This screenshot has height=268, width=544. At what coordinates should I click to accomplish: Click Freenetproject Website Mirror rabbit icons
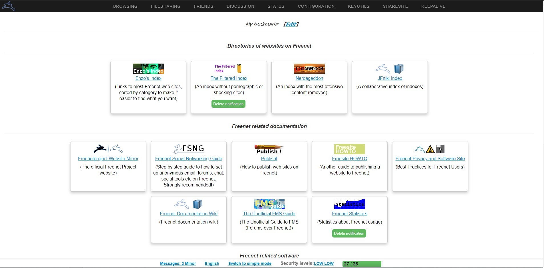click(x=108, y=149)
